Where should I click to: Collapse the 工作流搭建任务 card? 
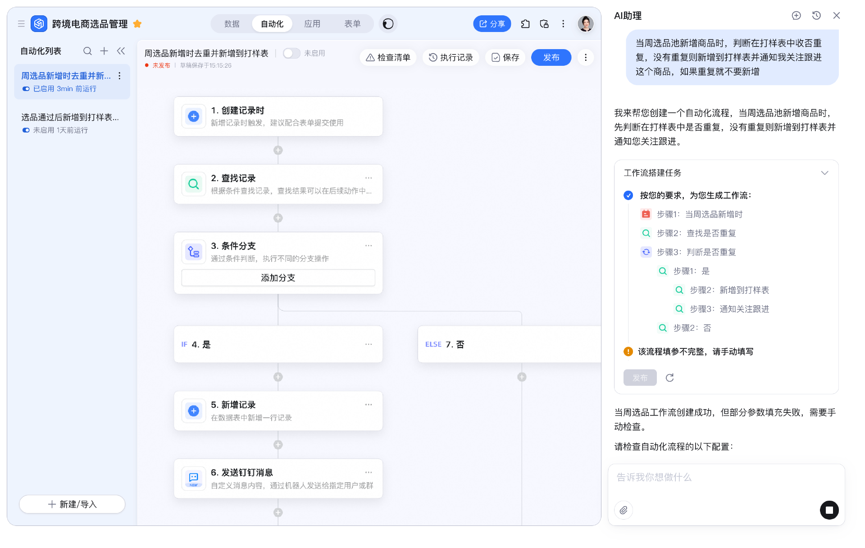coord(824,173)
